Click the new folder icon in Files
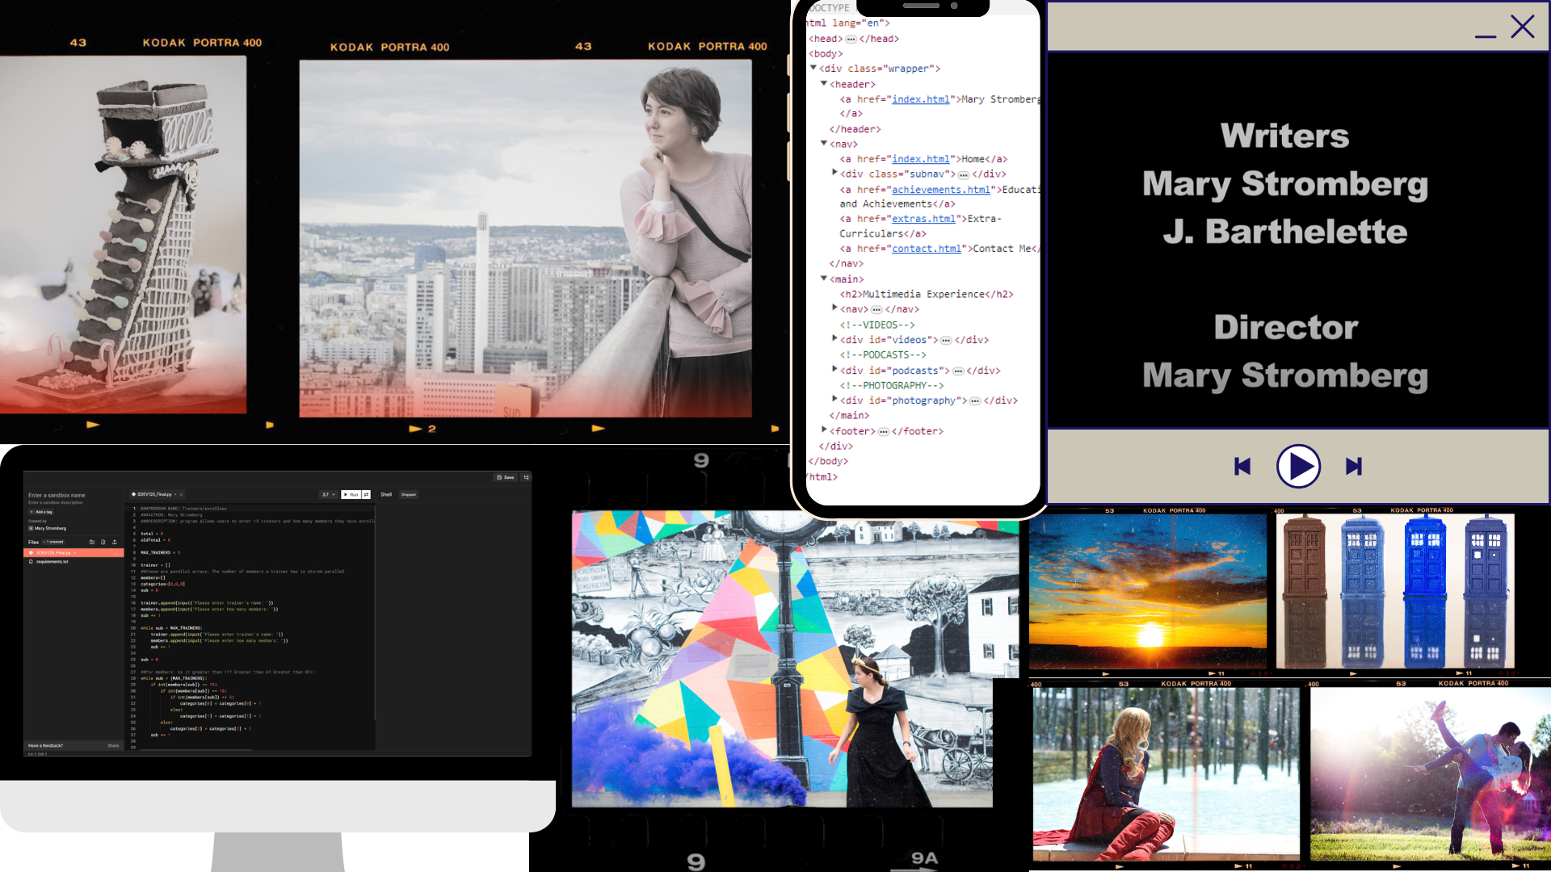Viewport: 1551px width, 872px height. 92,542
